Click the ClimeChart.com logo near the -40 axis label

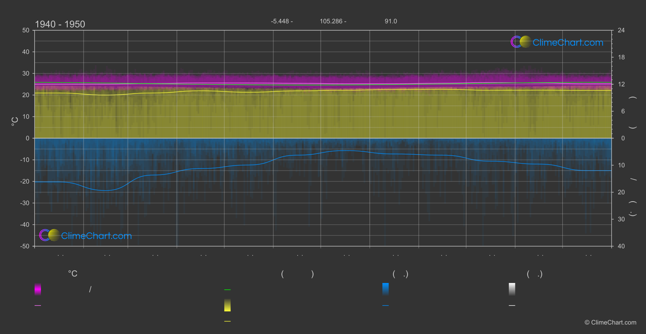(x=86, y=235)
